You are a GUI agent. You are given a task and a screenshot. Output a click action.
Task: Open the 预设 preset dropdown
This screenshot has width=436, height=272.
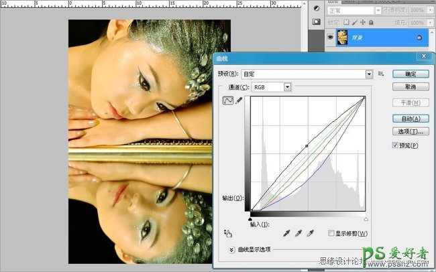click(x=369, y=74)
